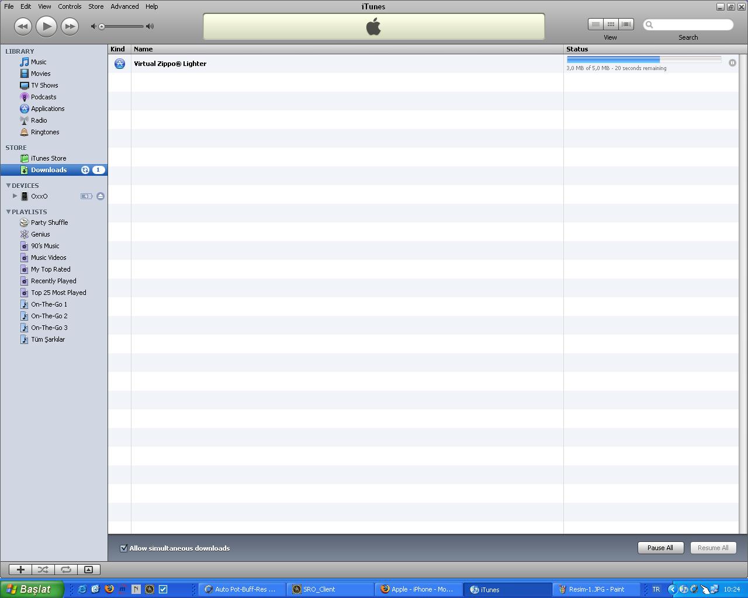This screenshot has height=598, width=748.
Task: Open the Help menu
Action: click(x=151, y=6)
